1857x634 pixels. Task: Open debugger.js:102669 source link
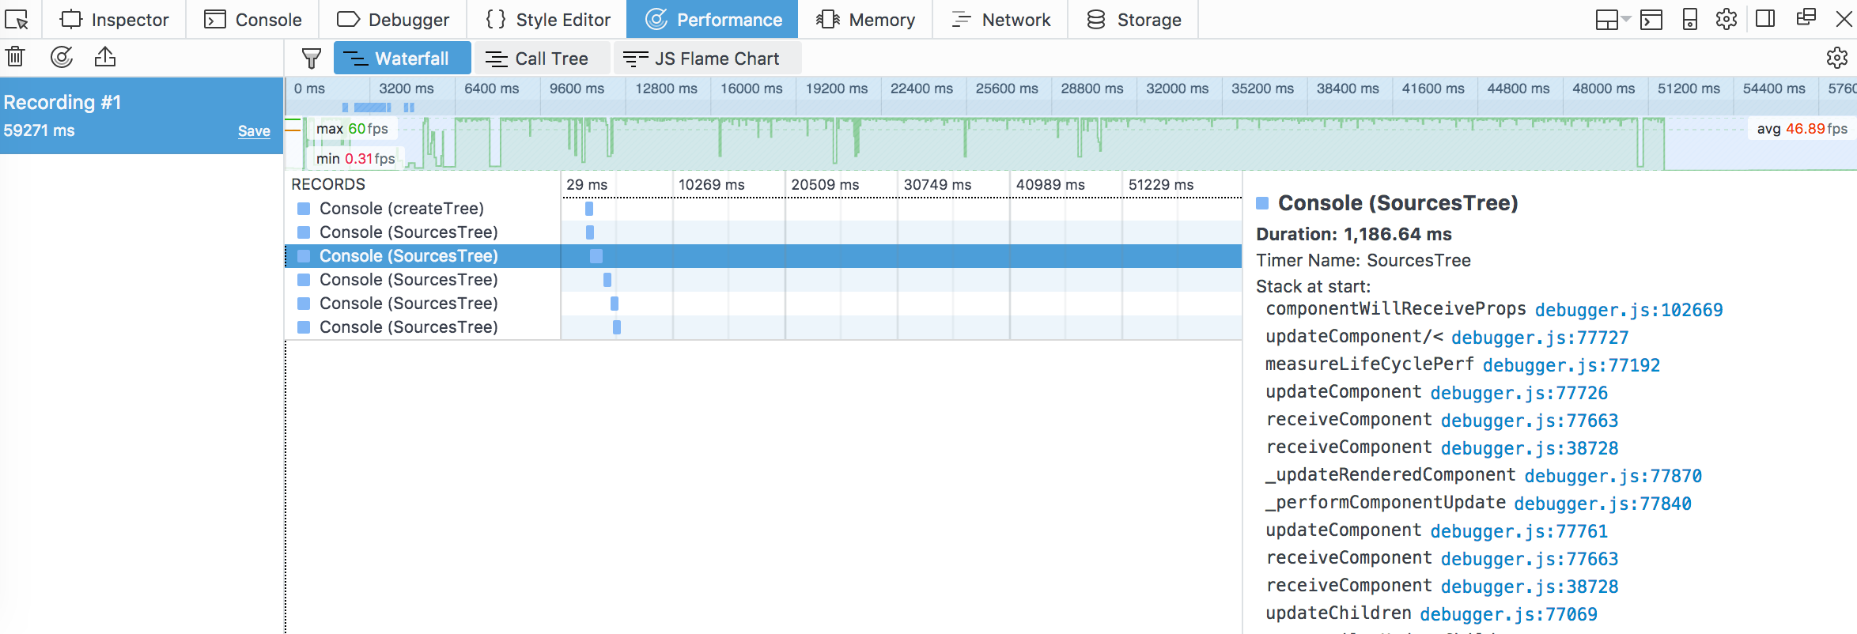tap(1628, 310)
